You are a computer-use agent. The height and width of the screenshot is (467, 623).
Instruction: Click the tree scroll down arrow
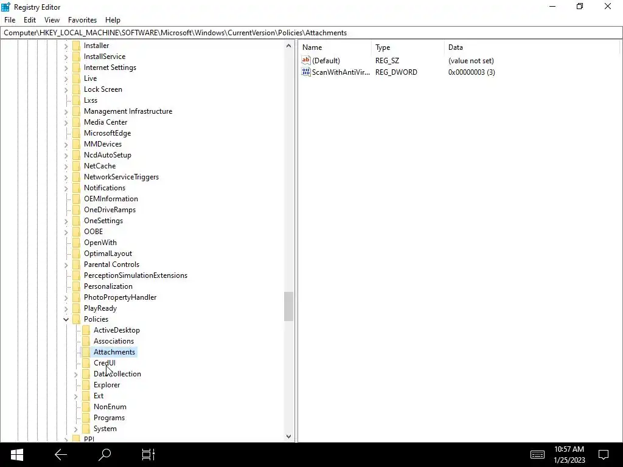pos(288,437)
